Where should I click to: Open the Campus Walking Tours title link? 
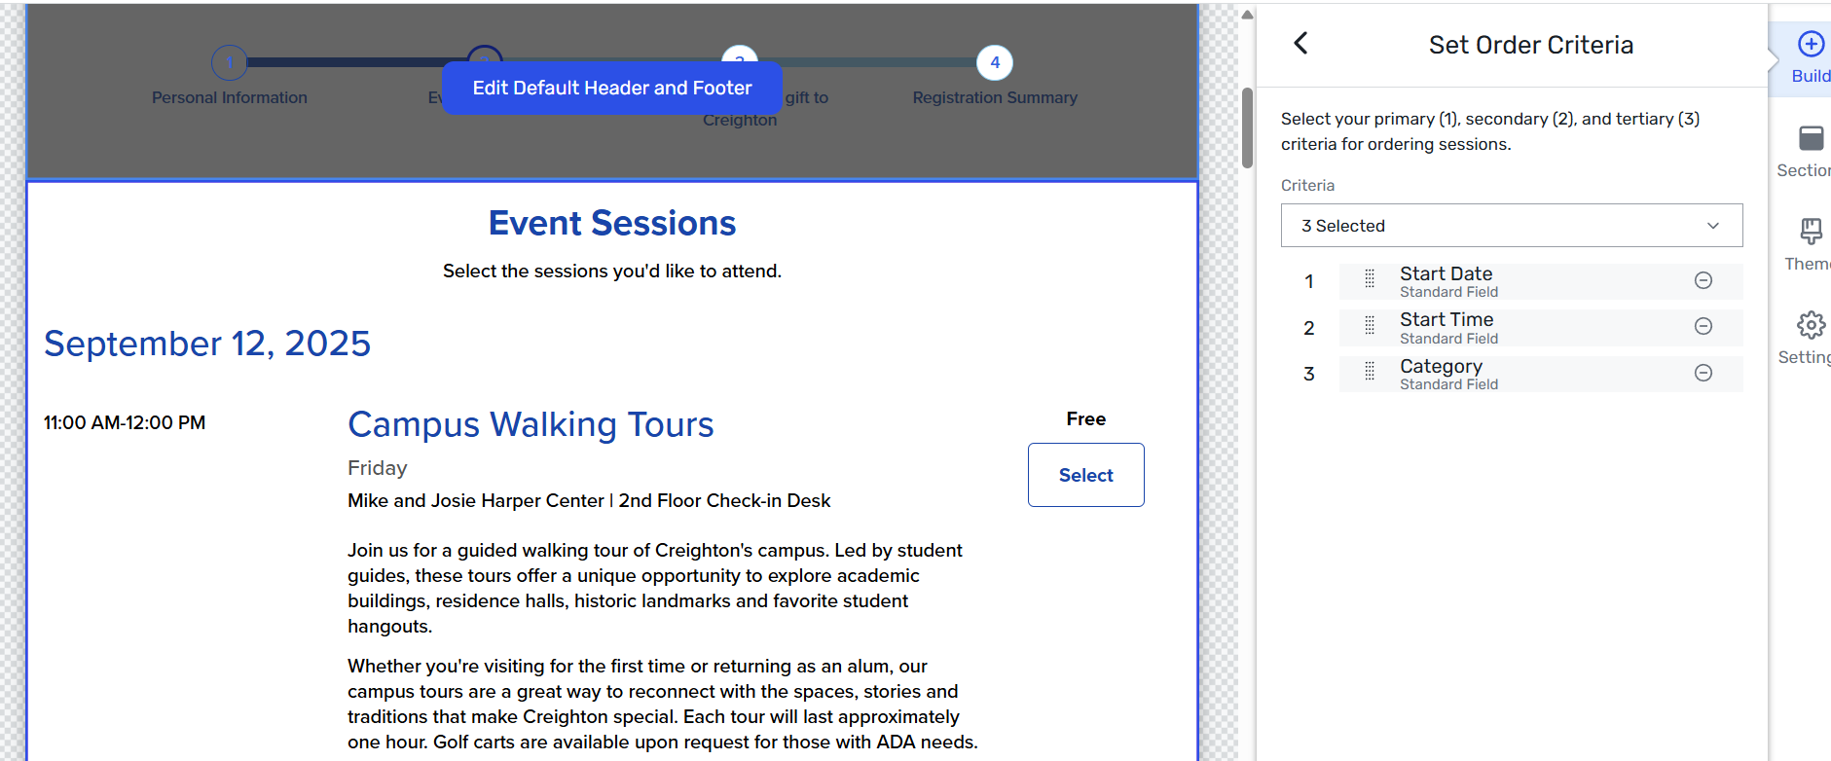click(x=531, y=425)
